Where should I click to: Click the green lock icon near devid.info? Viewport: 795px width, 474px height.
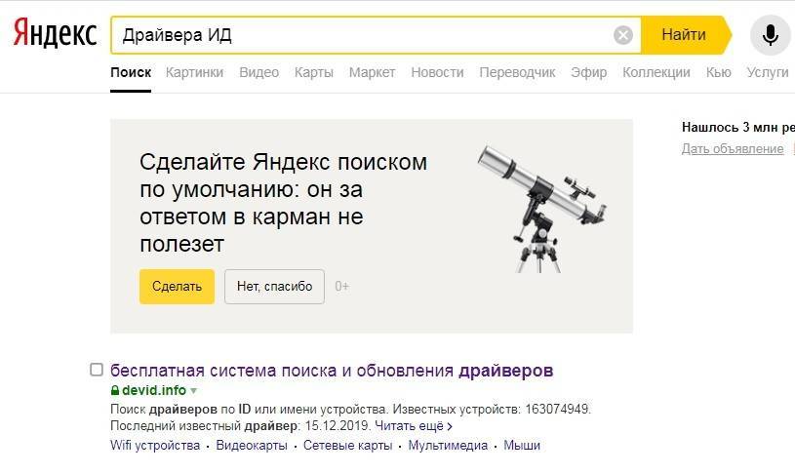[115, 390]
